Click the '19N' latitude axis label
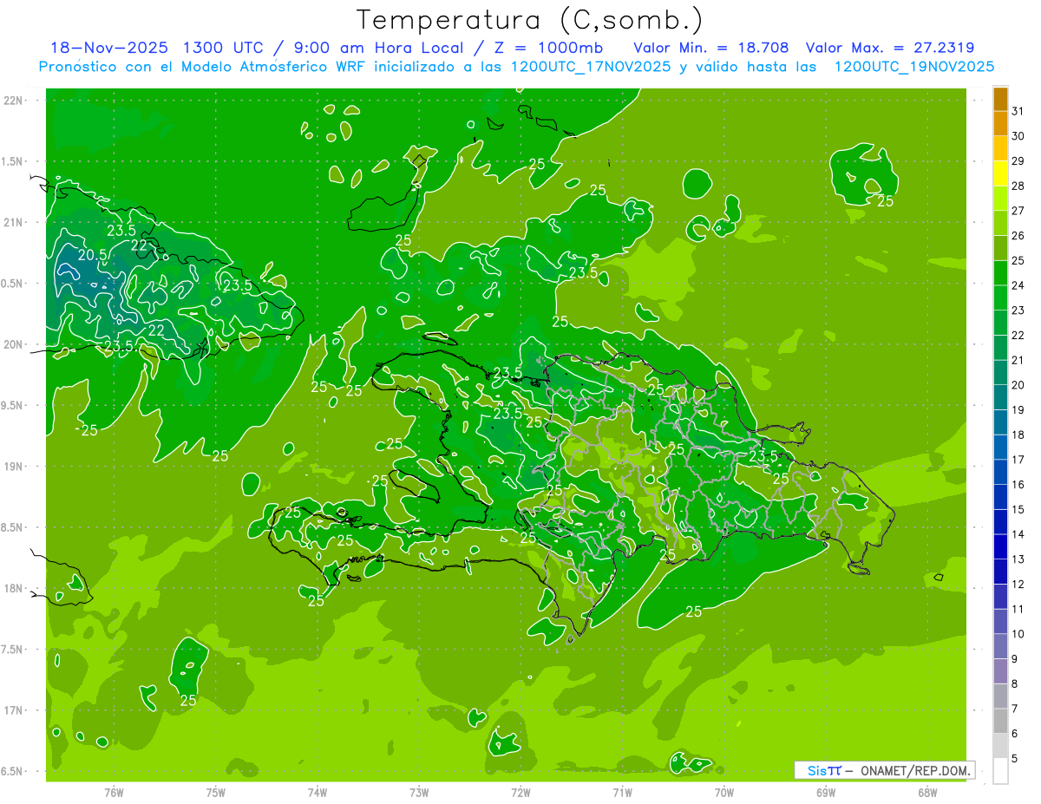 tap(13, 467)
